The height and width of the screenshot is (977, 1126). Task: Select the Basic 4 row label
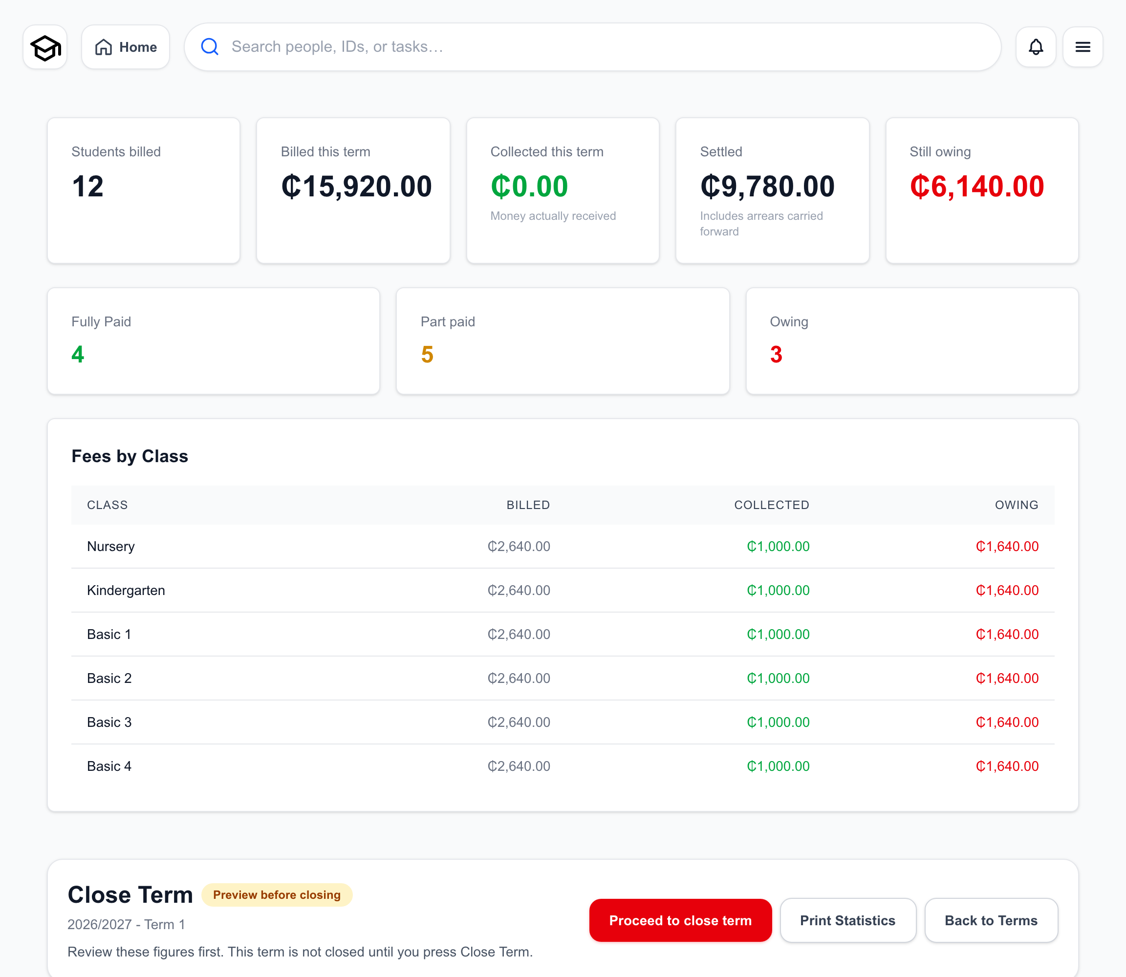point(109,766)
